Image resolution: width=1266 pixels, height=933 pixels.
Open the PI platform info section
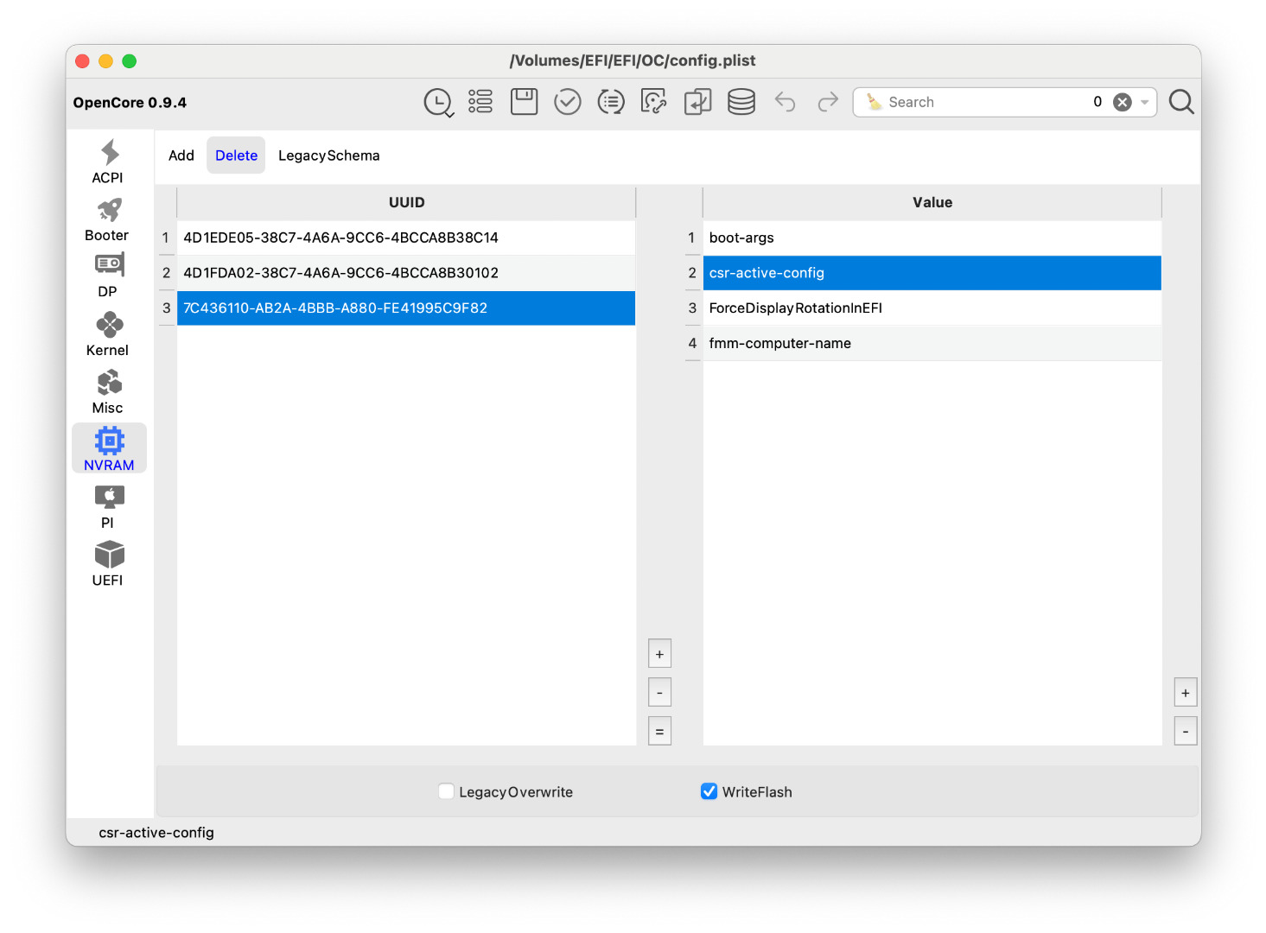[108, 506]
